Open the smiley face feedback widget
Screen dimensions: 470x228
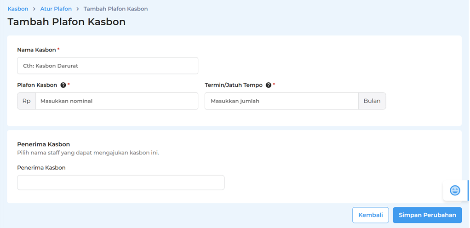coord(455,190)
